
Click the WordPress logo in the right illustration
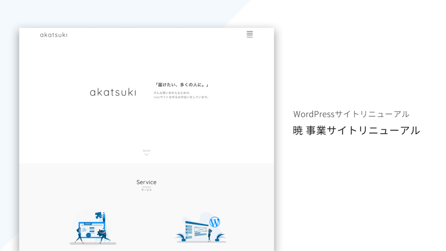point(214,222)
